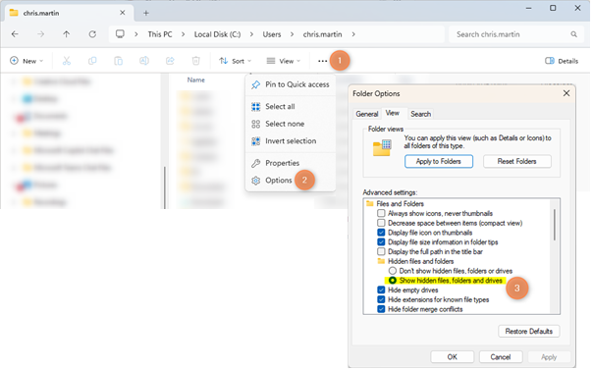Click Local Disk (C:) breadcrumb
The height and width of the screenshot is (370, 592).
click(217, 34)
